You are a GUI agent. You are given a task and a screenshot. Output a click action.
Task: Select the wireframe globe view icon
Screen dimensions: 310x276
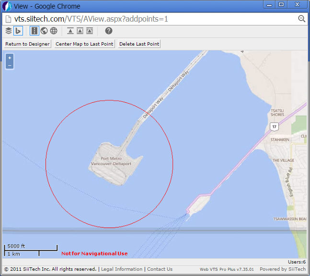coord(54,31)
